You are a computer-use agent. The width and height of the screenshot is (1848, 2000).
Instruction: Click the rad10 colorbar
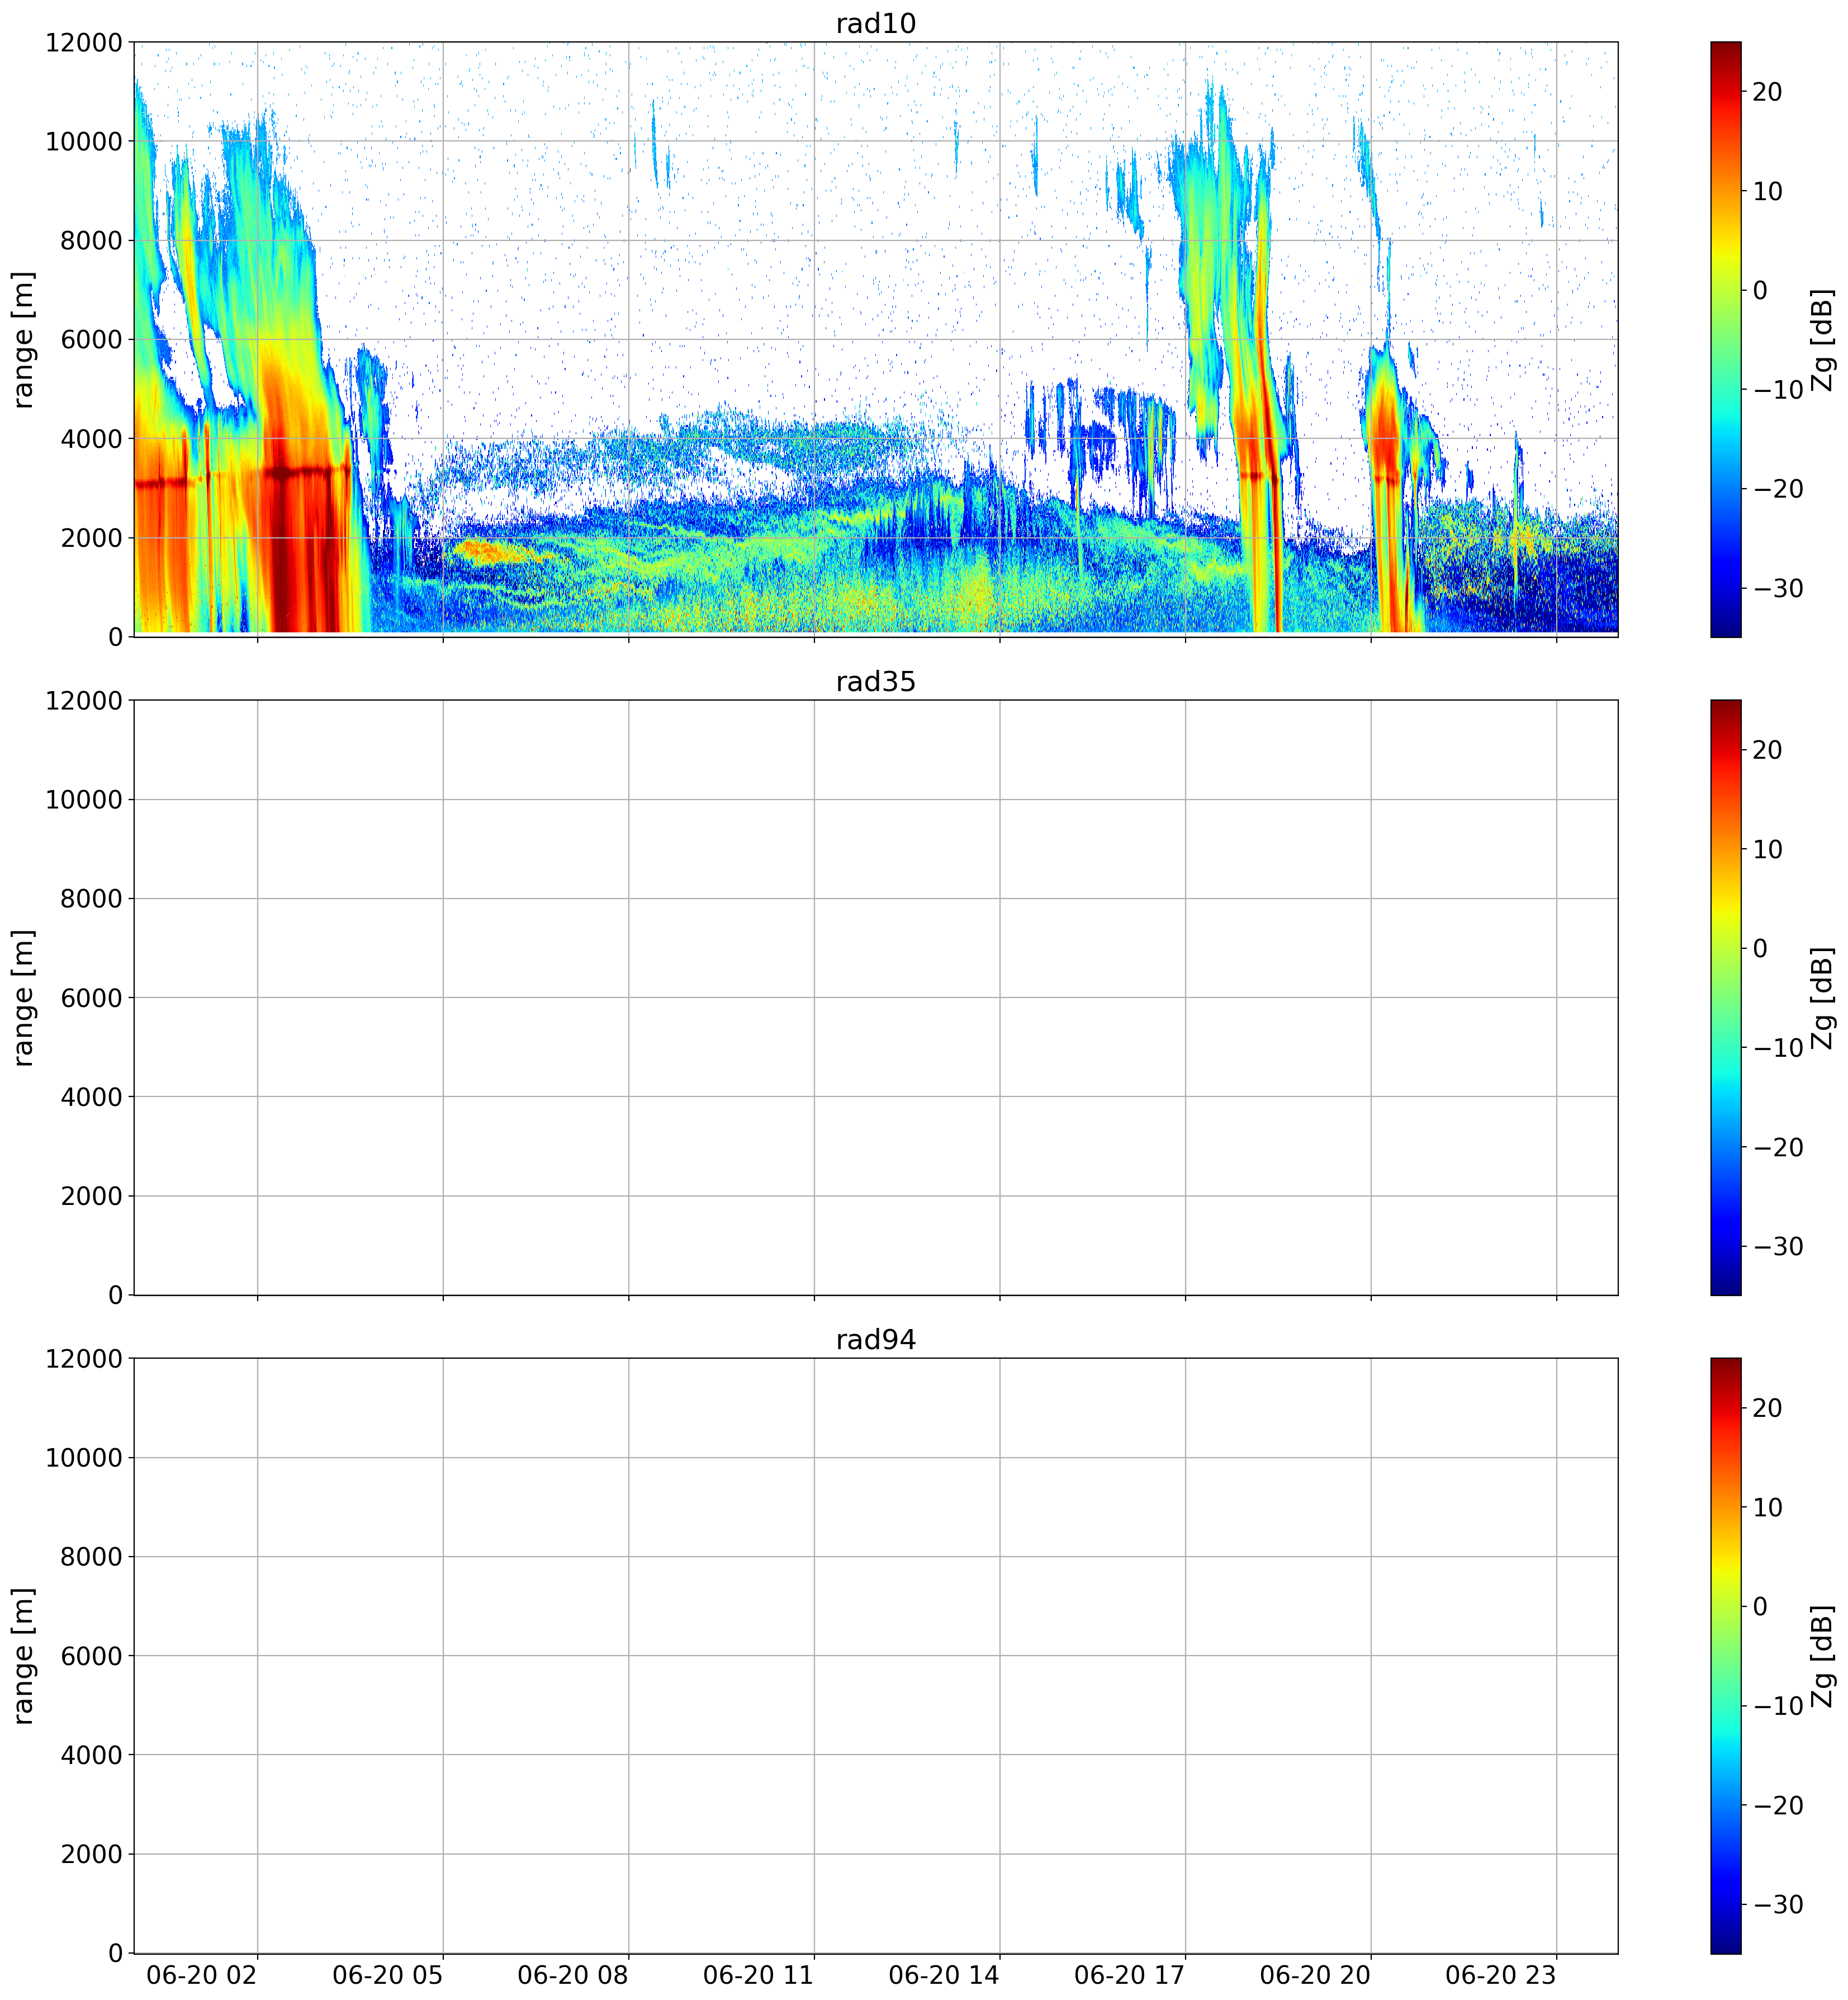[1725, 339]
